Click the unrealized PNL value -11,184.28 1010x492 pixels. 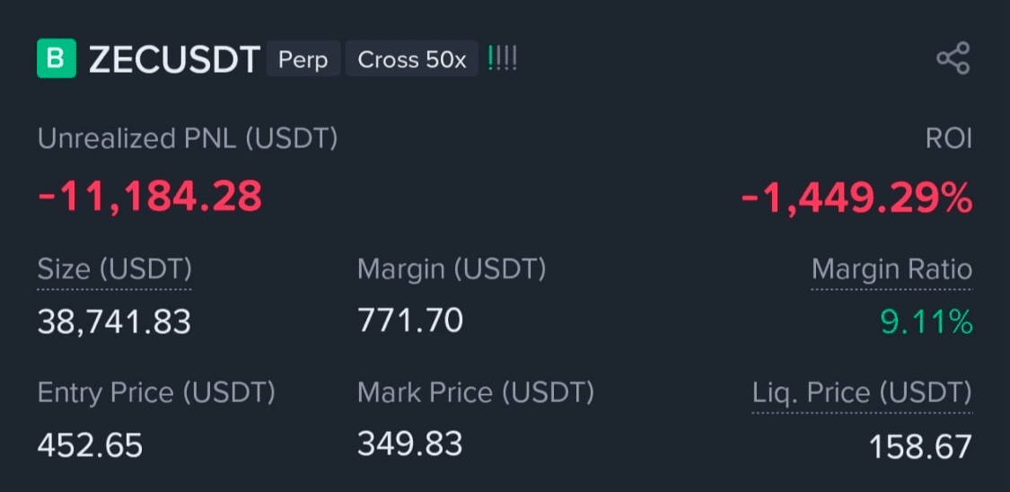[x=150, y=196]
